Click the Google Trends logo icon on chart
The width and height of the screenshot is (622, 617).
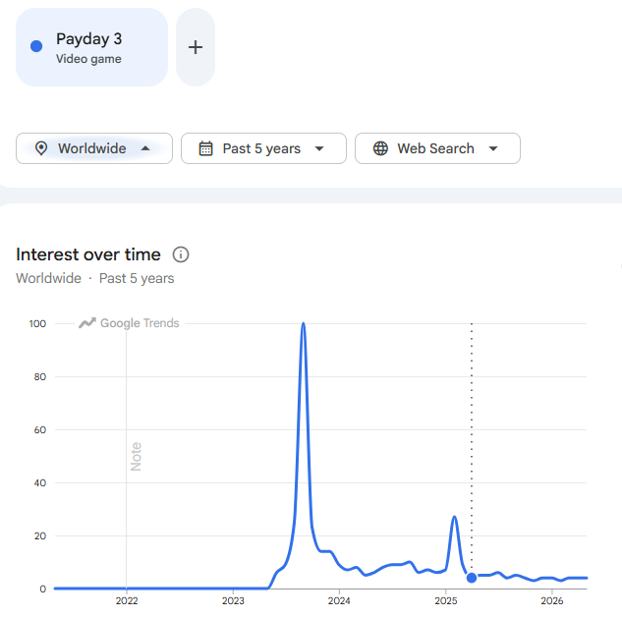pyautogui.click(x=87, y=323)
